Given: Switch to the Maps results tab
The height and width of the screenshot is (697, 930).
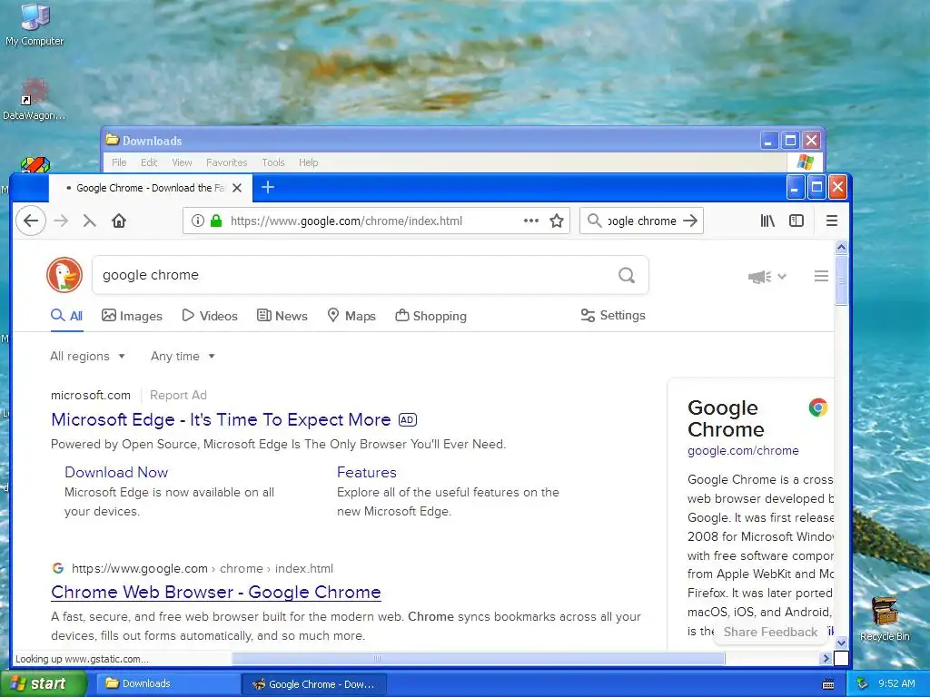Looking at the screenshot, I should (351, 316).
